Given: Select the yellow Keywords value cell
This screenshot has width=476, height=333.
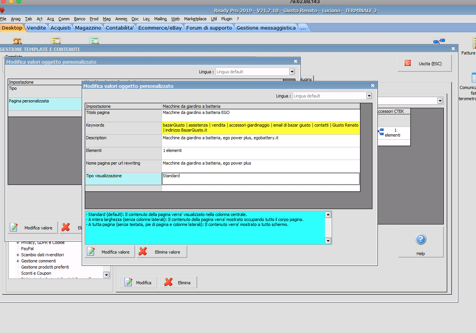Looking at the screenshot, I should tap(261, 128).
